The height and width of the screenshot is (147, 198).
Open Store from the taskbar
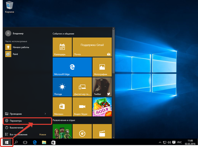click(x=53, y=142)
